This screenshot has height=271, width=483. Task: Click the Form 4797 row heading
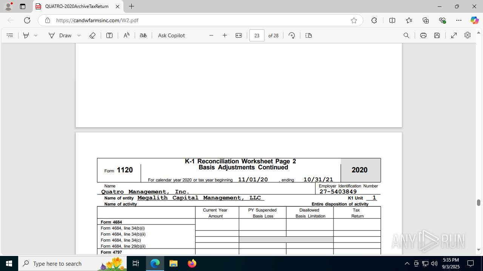[x=111, y=252]
